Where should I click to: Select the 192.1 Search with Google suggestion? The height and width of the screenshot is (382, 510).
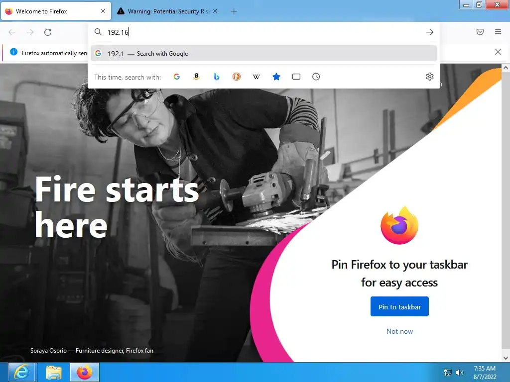point(264,54)
